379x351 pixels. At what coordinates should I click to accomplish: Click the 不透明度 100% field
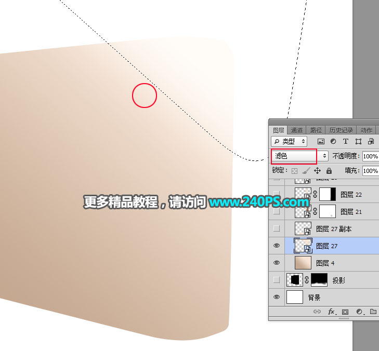click(371, 156)
